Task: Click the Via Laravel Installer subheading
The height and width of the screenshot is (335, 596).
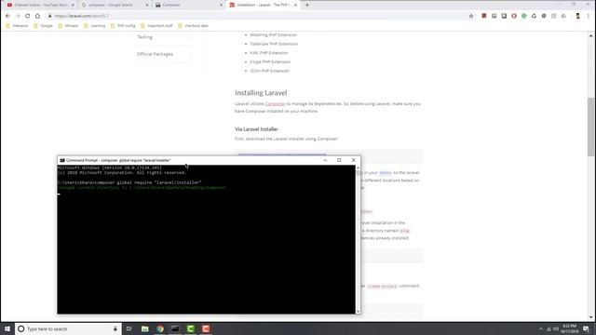Action: click(x=256, y=129)
